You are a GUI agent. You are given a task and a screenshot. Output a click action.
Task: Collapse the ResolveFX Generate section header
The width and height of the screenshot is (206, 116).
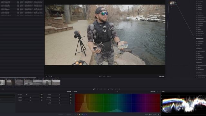point(200,39)
